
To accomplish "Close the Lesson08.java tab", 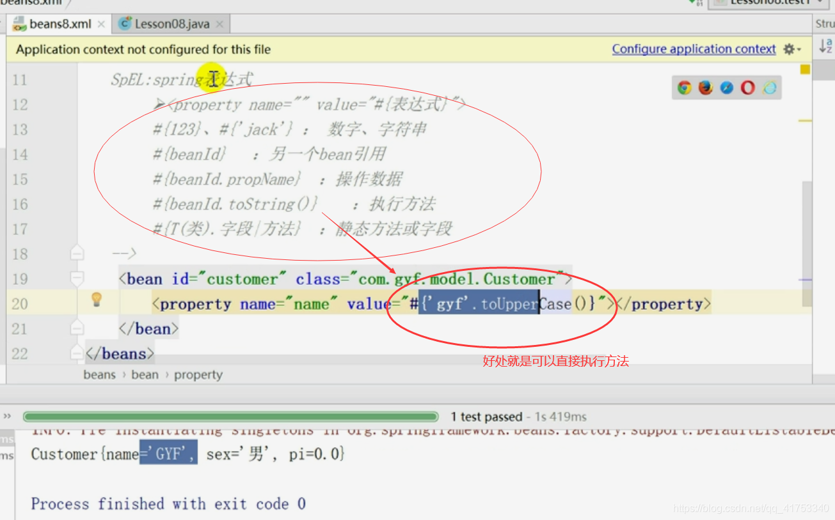I will pos(219,24).
